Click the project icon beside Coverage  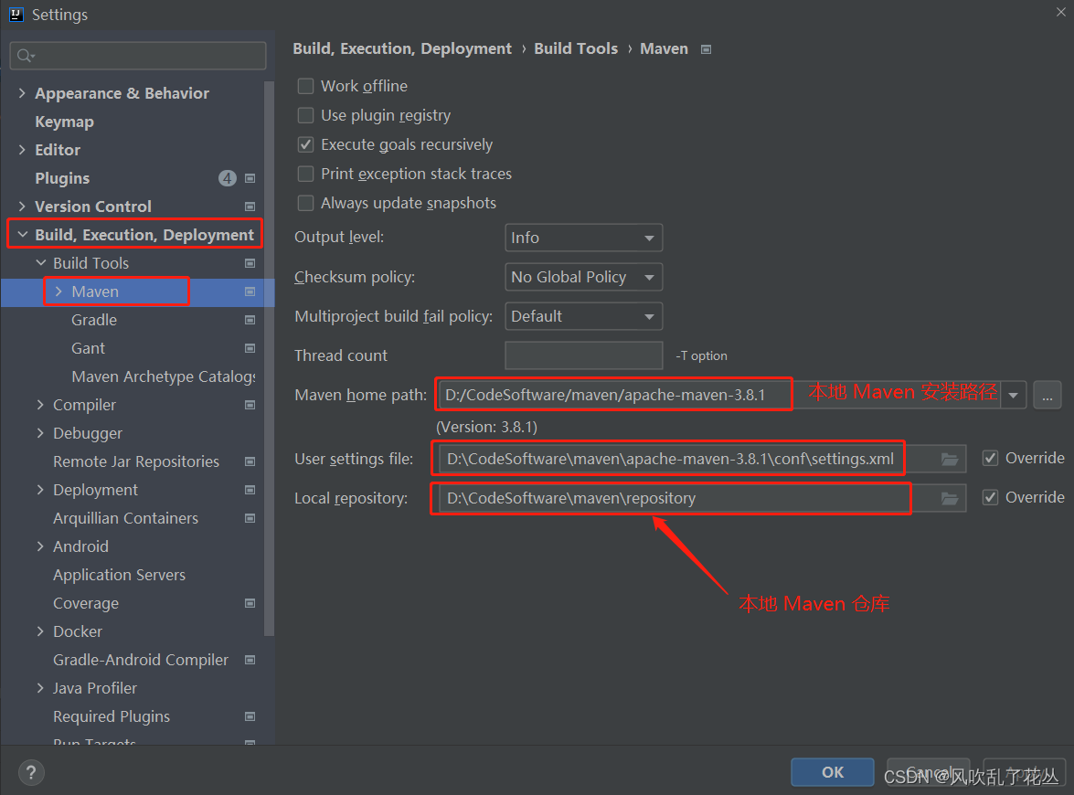250,603
